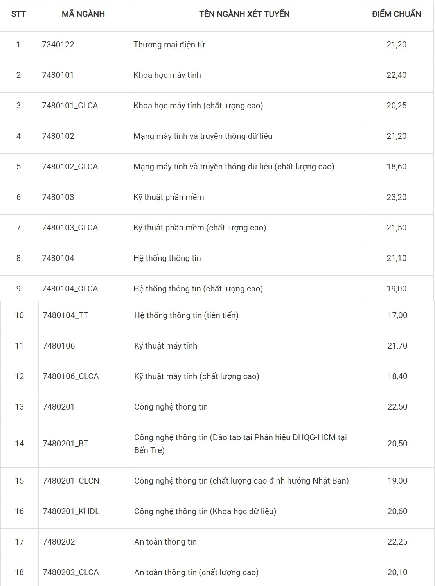Image resolution: width=435 pixels, height=586 pixels.
Task: Click the score 17,00
Action: [397, 315]
